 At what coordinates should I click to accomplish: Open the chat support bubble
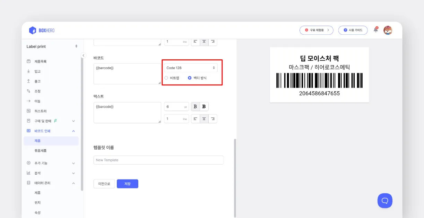coord(385,201)
